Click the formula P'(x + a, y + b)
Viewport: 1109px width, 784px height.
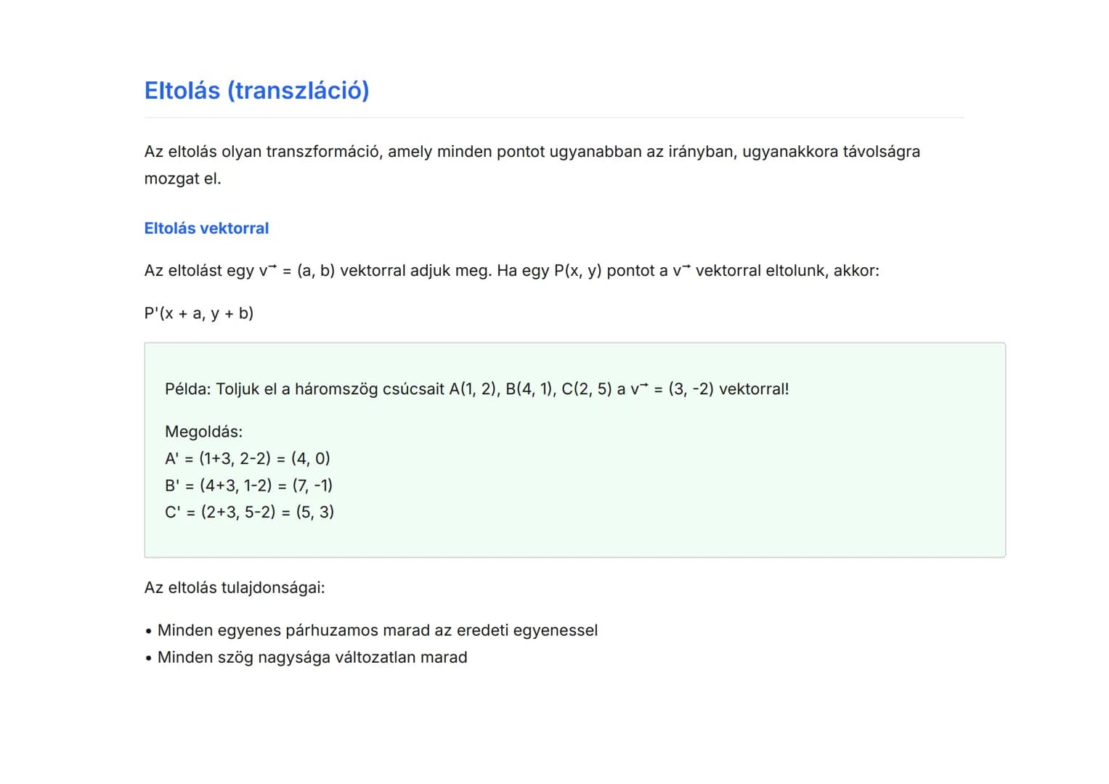(x=199, y=314)
